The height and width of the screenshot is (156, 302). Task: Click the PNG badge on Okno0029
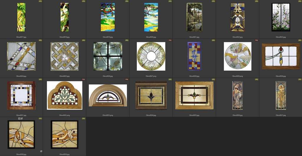click(256, 40)
